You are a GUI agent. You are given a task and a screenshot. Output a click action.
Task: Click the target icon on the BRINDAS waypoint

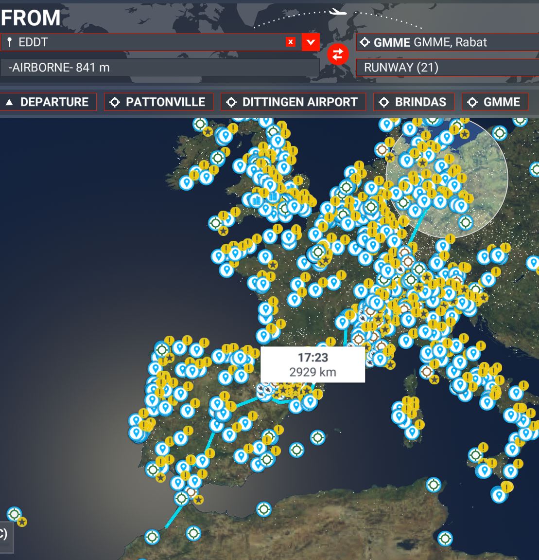coord(384,102)
